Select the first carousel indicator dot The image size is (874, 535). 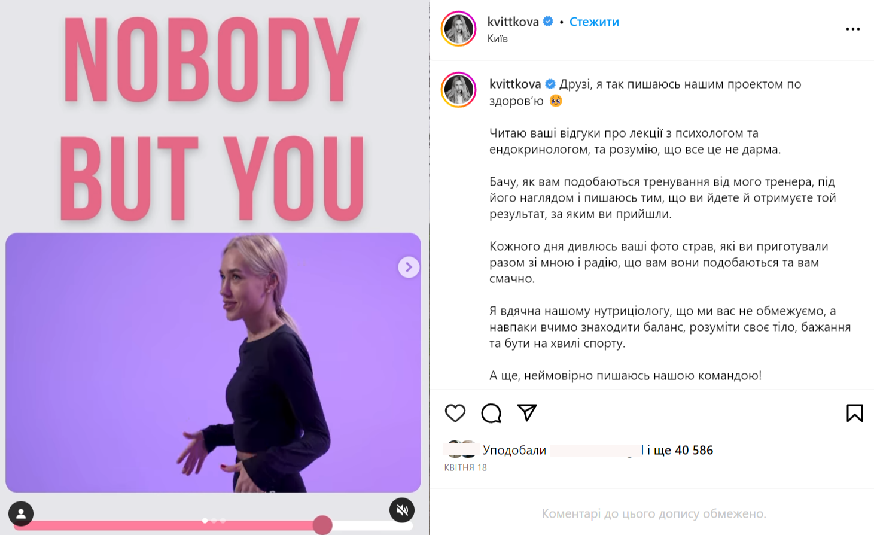click(x=205, y=521)
